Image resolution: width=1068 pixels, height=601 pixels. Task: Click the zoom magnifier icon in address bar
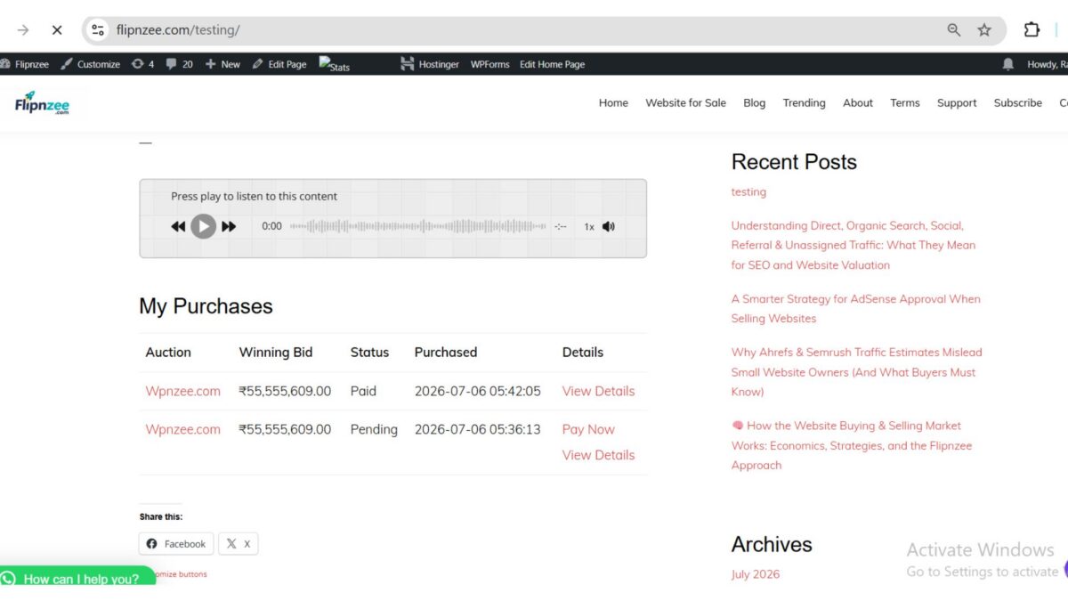pyautogui.click(x=954, y=30)
